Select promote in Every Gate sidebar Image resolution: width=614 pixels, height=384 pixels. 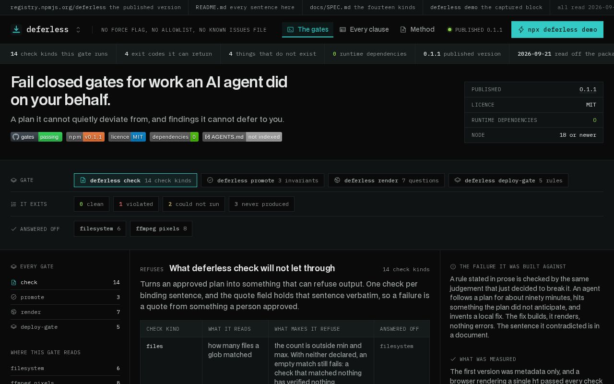65,297
